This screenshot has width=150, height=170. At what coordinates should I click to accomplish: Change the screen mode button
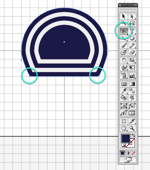(128, 160)
